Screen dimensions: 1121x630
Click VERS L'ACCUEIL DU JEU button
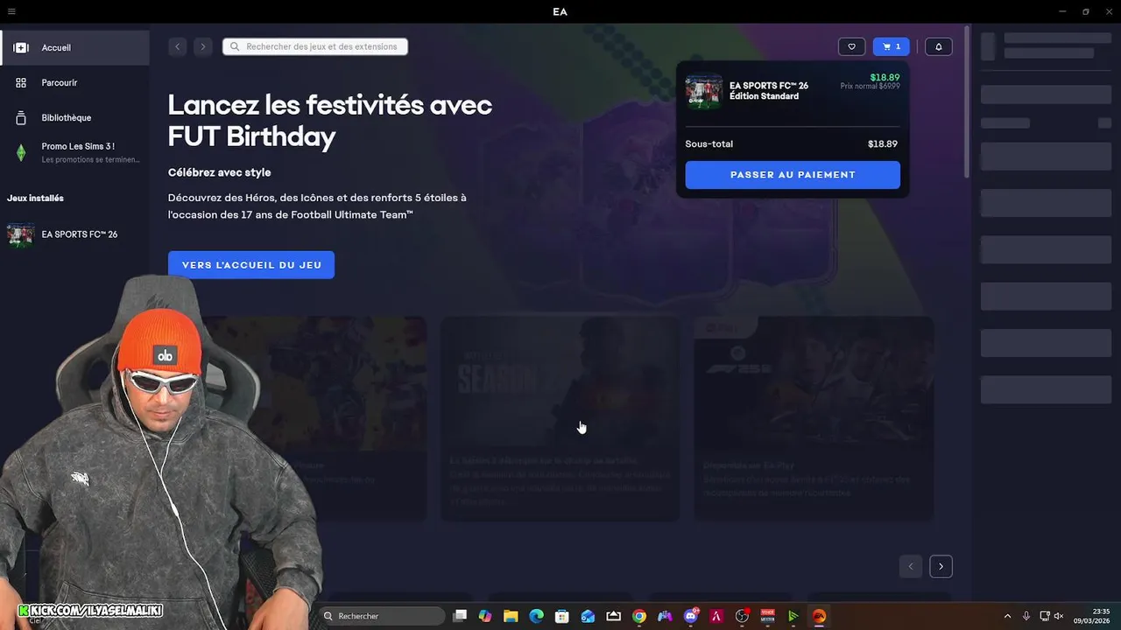(x=251, y=265)
